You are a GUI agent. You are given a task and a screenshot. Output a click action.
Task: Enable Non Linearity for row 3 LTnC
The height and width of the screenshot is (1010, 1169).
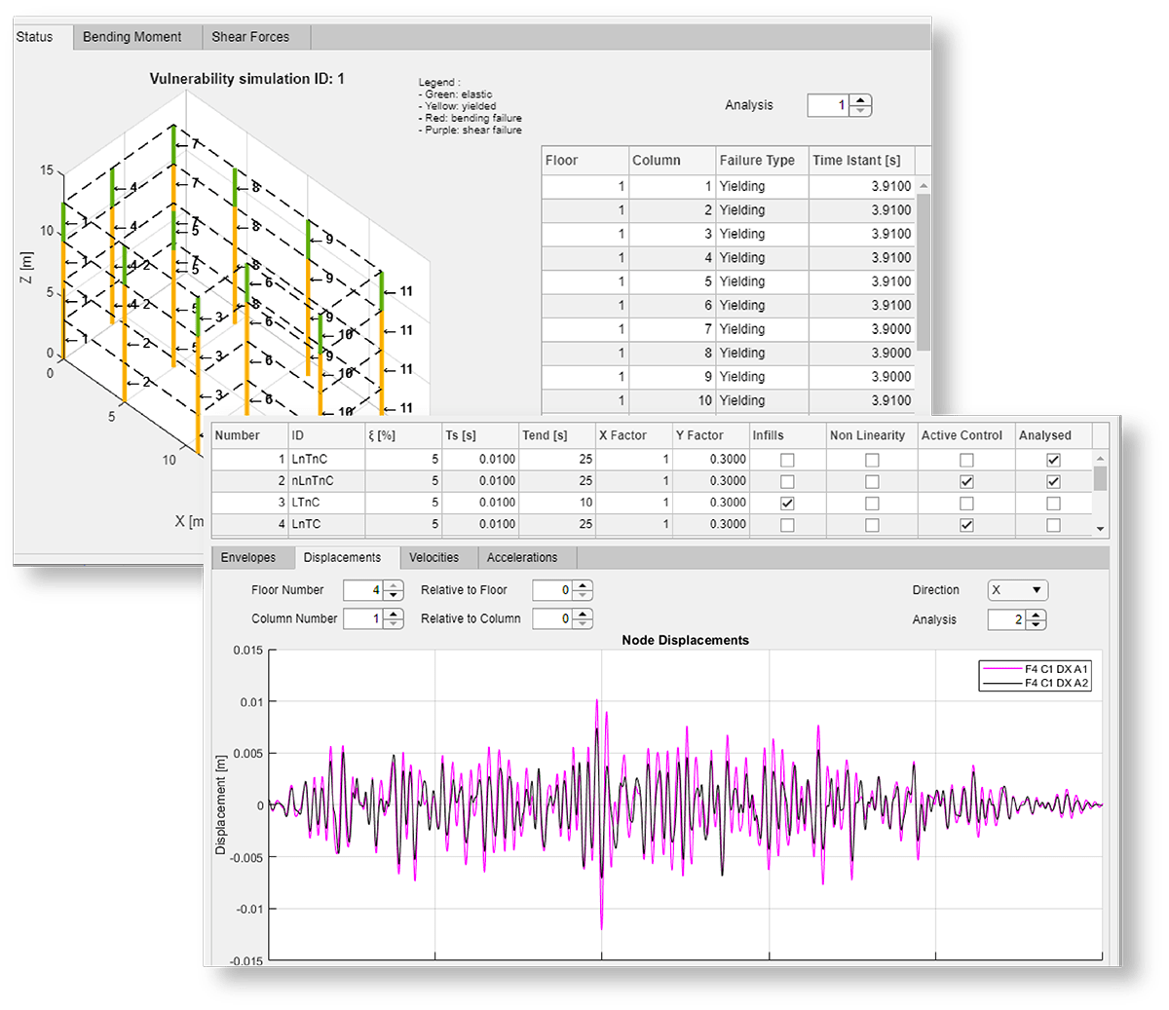872,504
